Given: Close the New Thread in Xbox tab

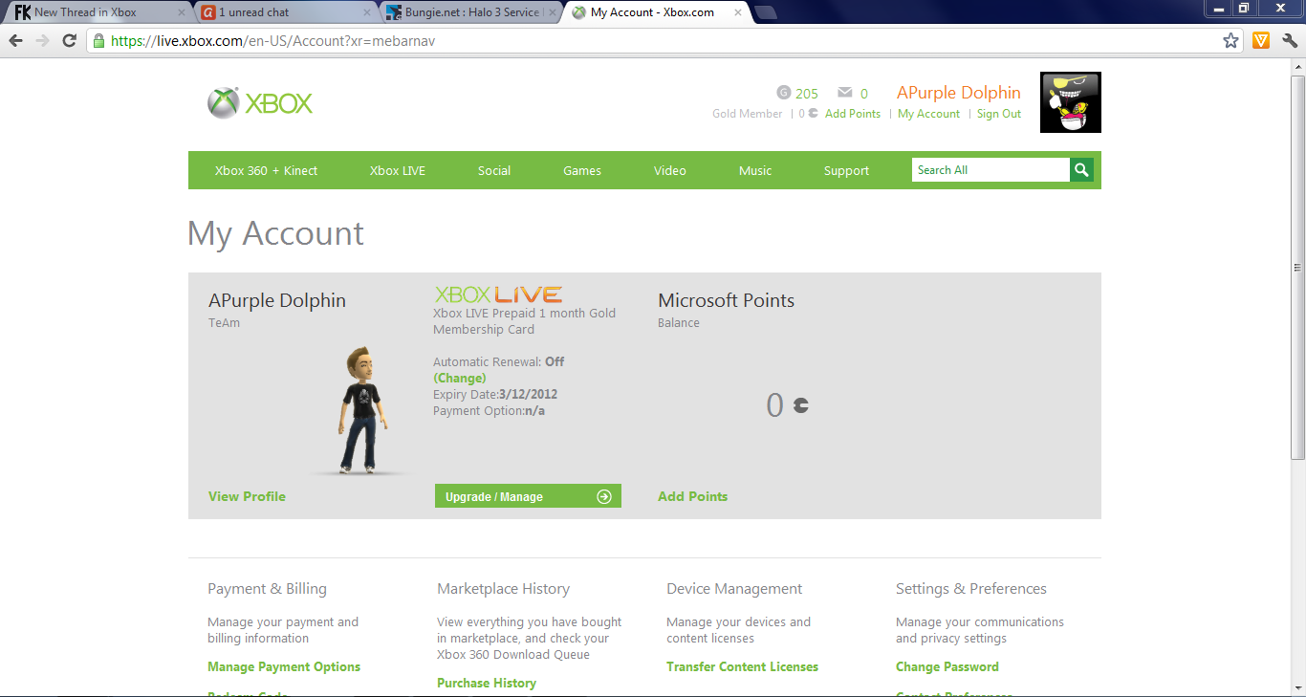Looking at the screenshot, I should pyautogui.click(x=182, y=12).
